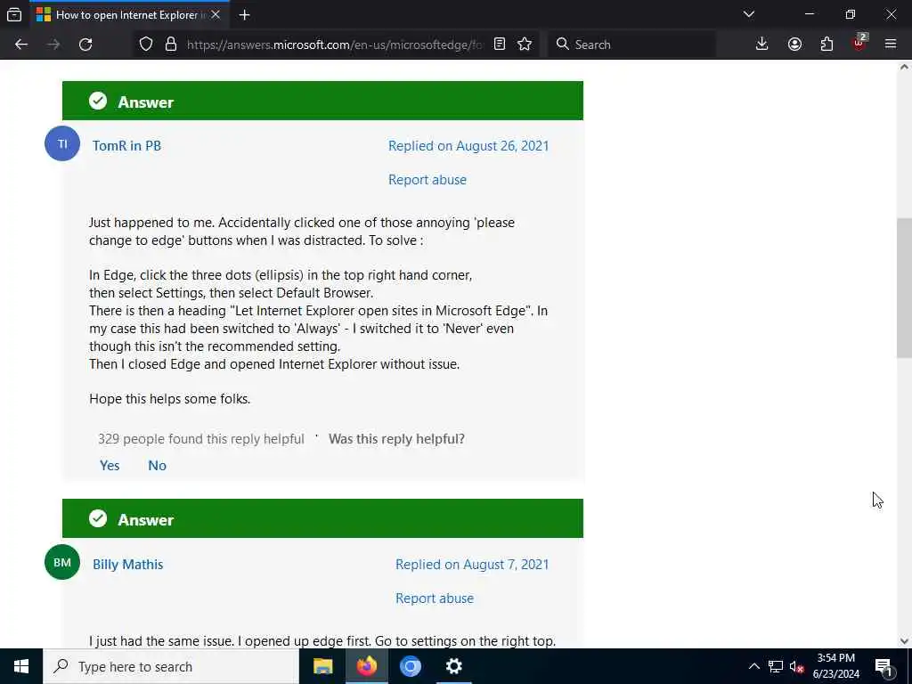Click TI avatar circle

pyautogui.click(x=62, y=143)
